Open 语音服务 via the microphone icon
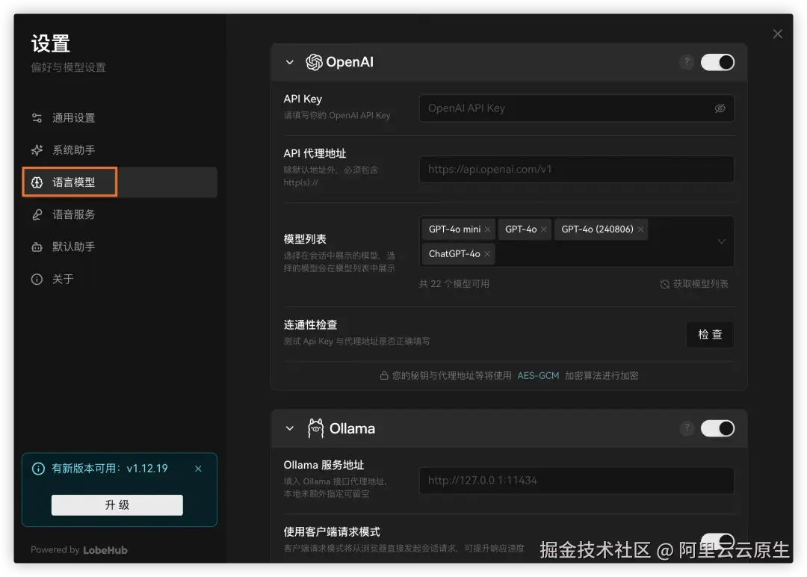 tap(38, 215)
